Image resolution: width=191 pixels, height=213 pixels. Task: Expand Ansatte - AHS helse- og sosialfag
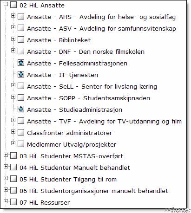coord(13,15)
